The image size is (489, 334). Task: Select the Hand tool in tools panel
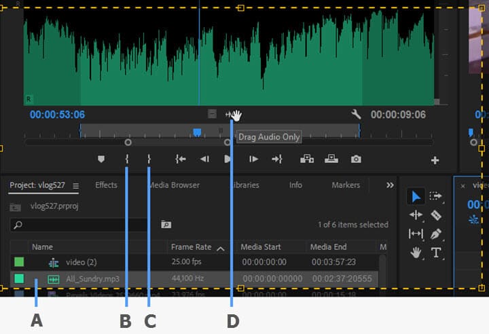[x=416, y=253]
